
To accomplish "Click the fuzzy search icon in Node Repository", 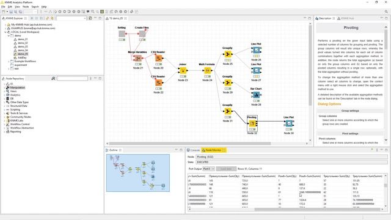I will pos(53,79).
